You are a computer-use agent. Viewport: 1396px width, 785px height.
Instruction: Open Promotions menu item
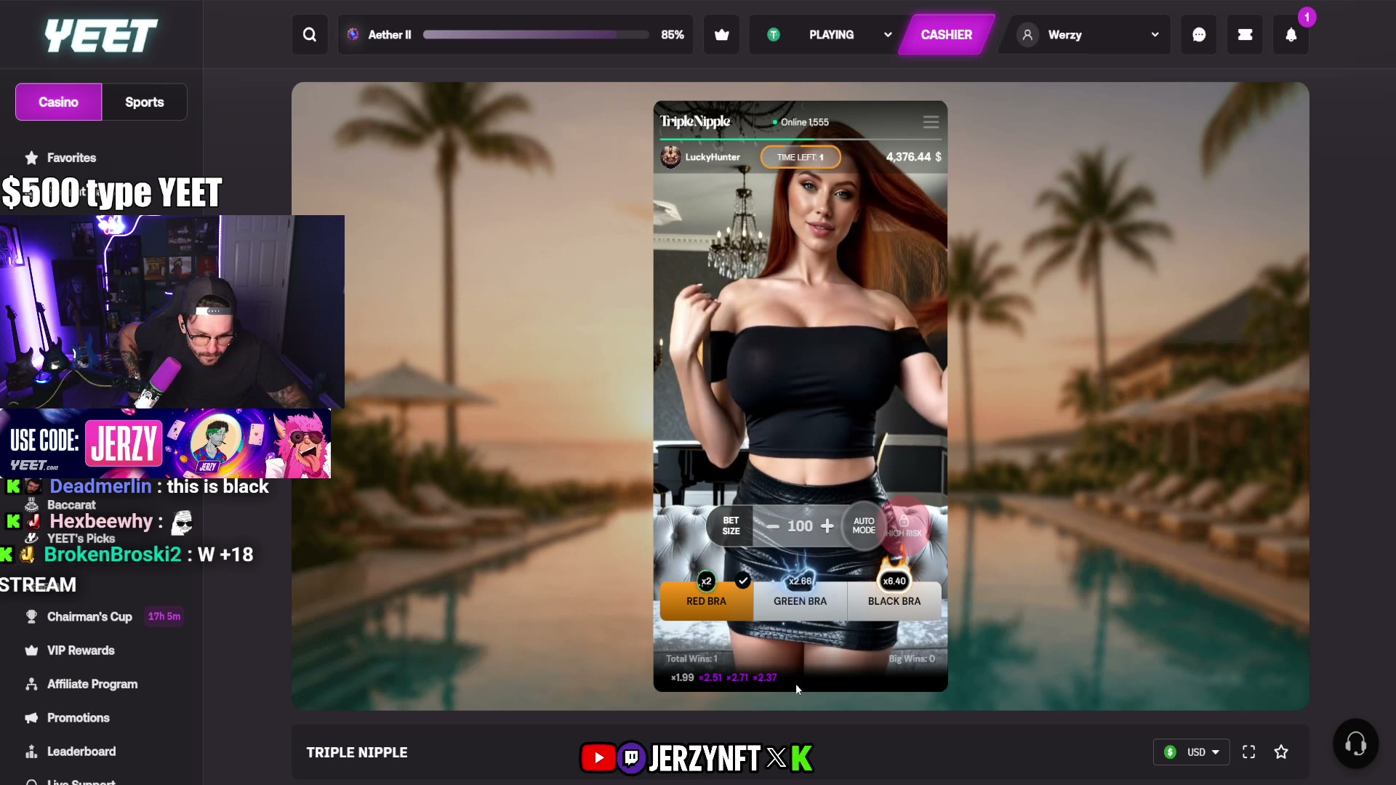[x=79, y=718]
